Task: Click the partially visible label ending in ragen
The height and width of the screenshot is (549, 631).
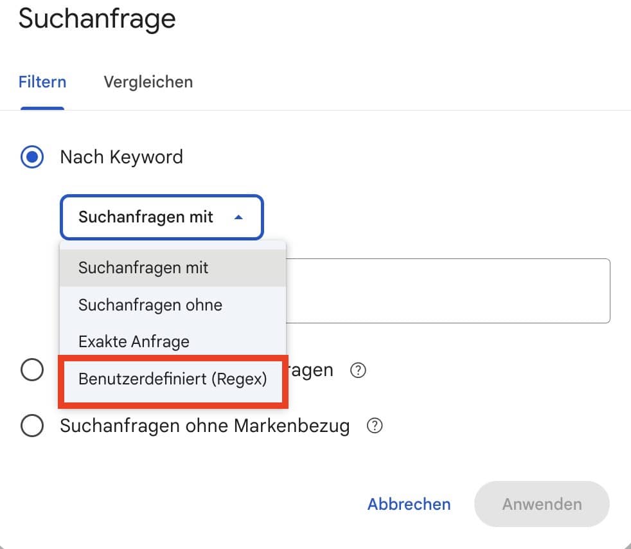Action: click(x=310, y=370)
